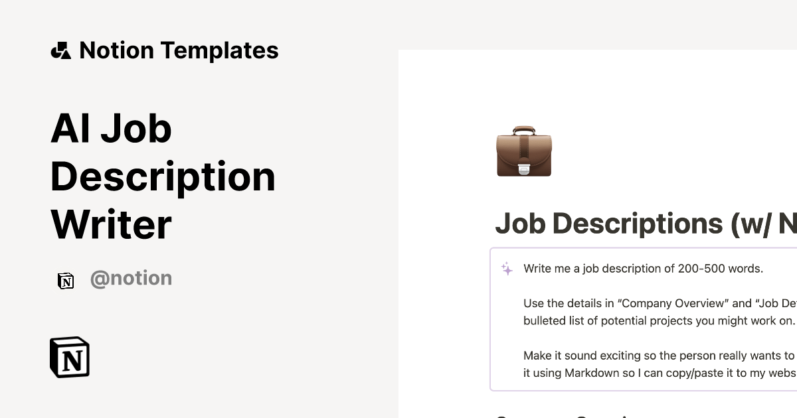Screen dimensions: 797x418
Task: Click the large Notion cube logo
Action: pos(70,357)
